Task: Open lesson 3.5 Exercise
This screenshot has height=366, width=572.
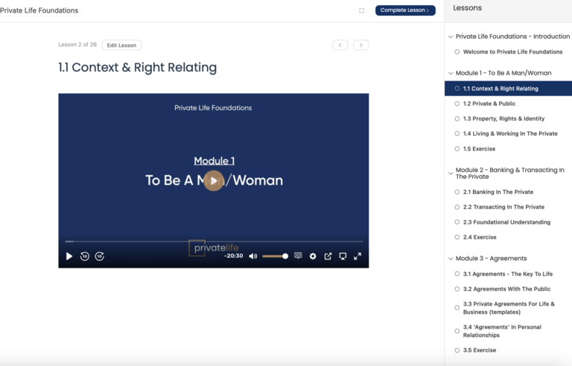Action: tap(480, 350)
